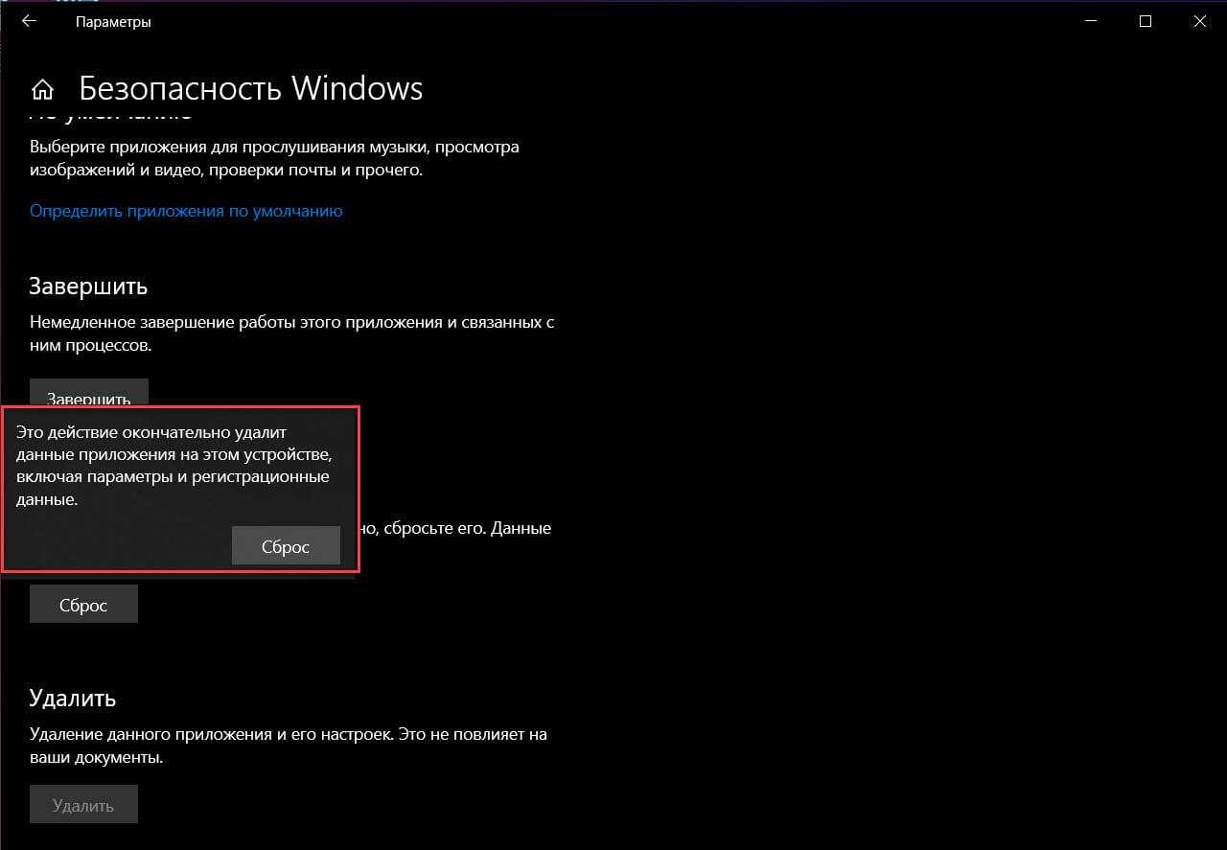This screenshot has width=1227, height=850.
Task: Confirm reset with Сброс in the popup
Action: click(286, 546)
